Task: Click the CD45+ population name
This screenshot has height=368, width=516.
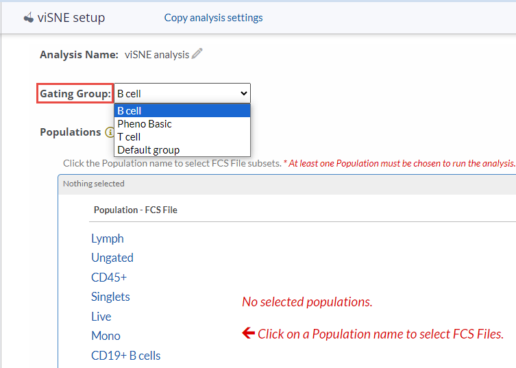Action: (x=109, y=278)
